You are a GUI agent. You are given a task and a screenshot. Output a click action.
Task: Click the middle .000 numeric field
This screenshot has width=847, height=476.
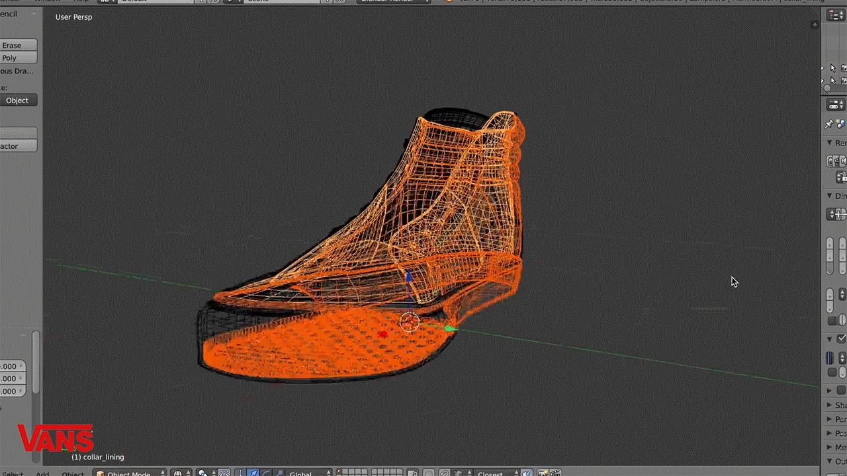pyautogui.click(x=12, y=379)
